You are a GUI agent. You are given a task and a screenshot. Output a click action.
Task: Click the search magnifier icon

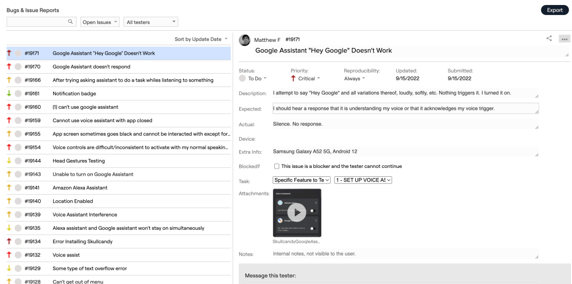coord(70,22)
